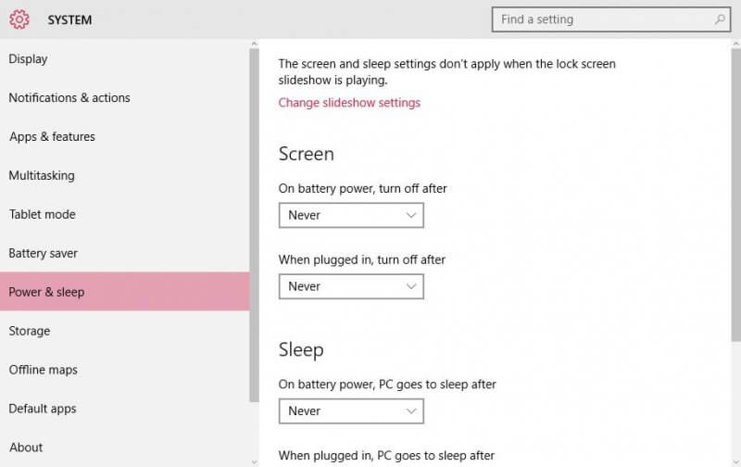This screenshot has height=467, width=741.
Task: Focus the Find a setting search box
Action: click(611, 19)
